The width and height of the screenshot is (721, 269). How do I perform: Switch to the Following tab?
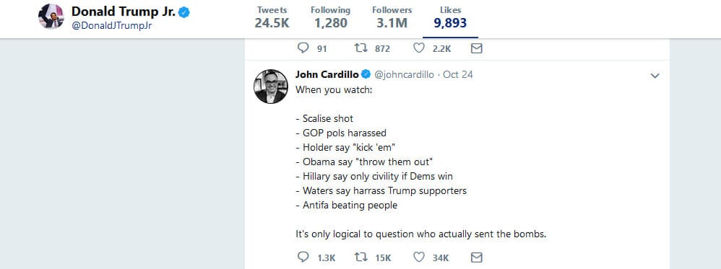tap(330, 17)
